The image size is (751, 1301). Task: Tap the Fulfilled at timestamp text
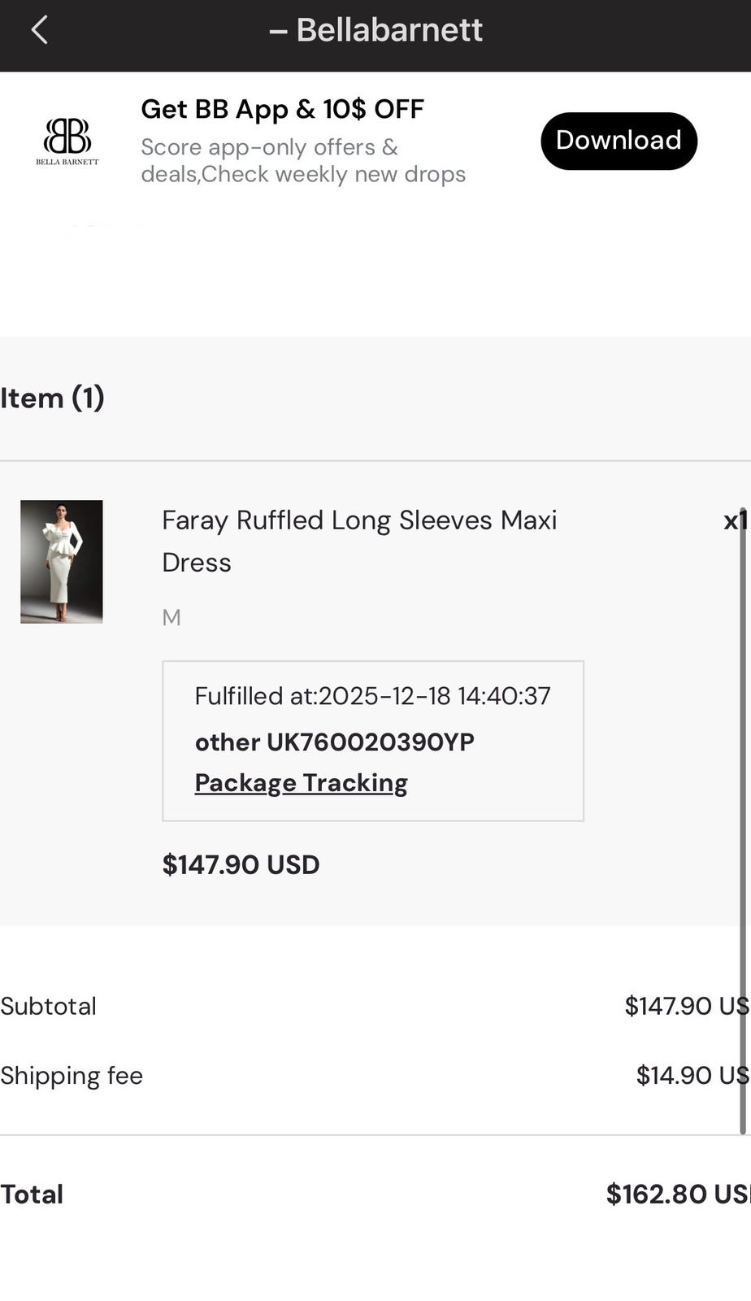372,696
